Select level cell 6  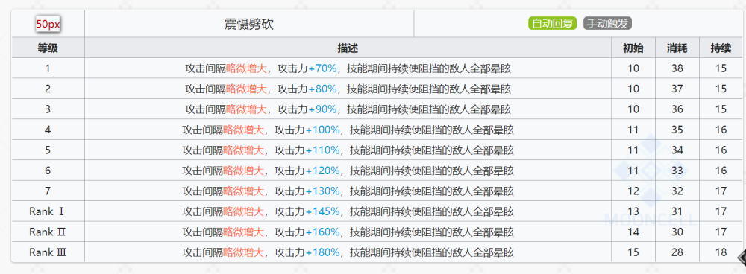[x=48, y=171]
